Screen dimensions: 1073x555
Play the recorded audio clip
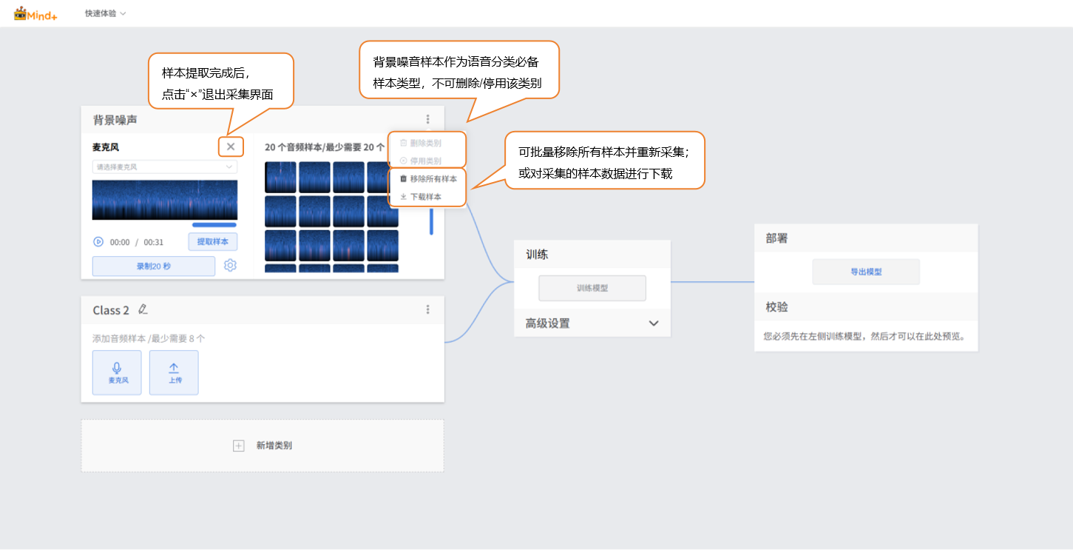coord(98,242)
